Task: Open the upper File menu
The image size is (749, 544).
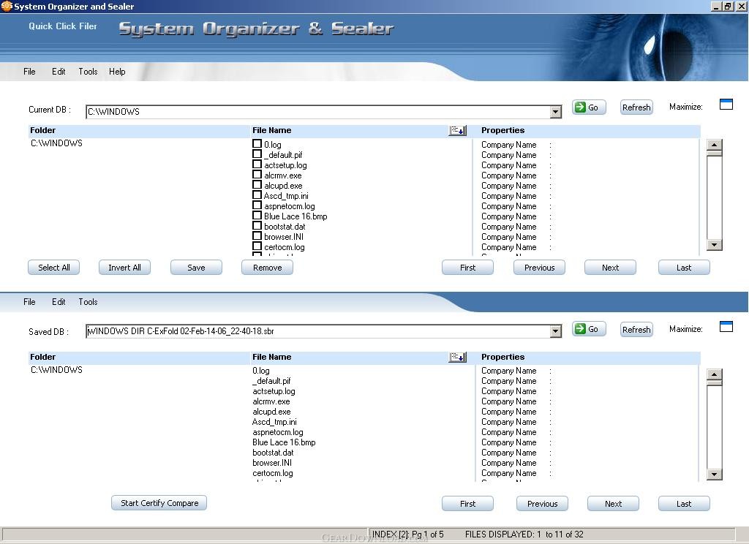Action: 29,72
